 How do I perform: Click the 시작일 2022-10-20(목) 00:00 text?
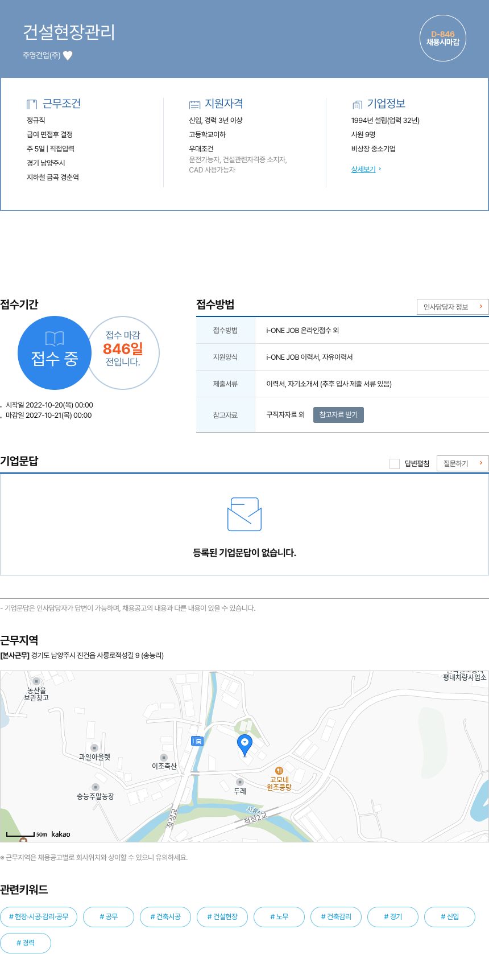(49, 405)
